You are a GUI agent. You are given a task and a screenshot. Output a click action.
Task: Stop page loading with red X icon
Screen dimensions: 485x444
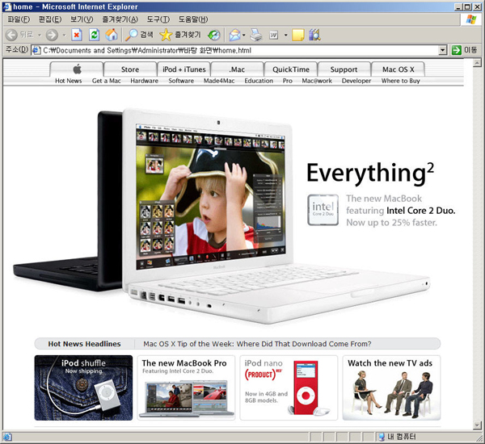(x=77, y=35)
